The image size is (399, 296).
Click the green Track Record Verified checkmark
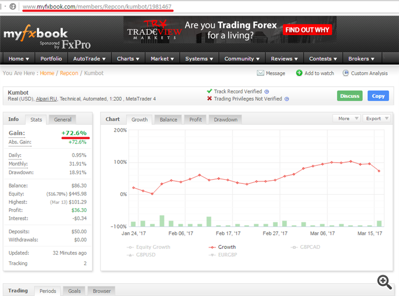210,91
